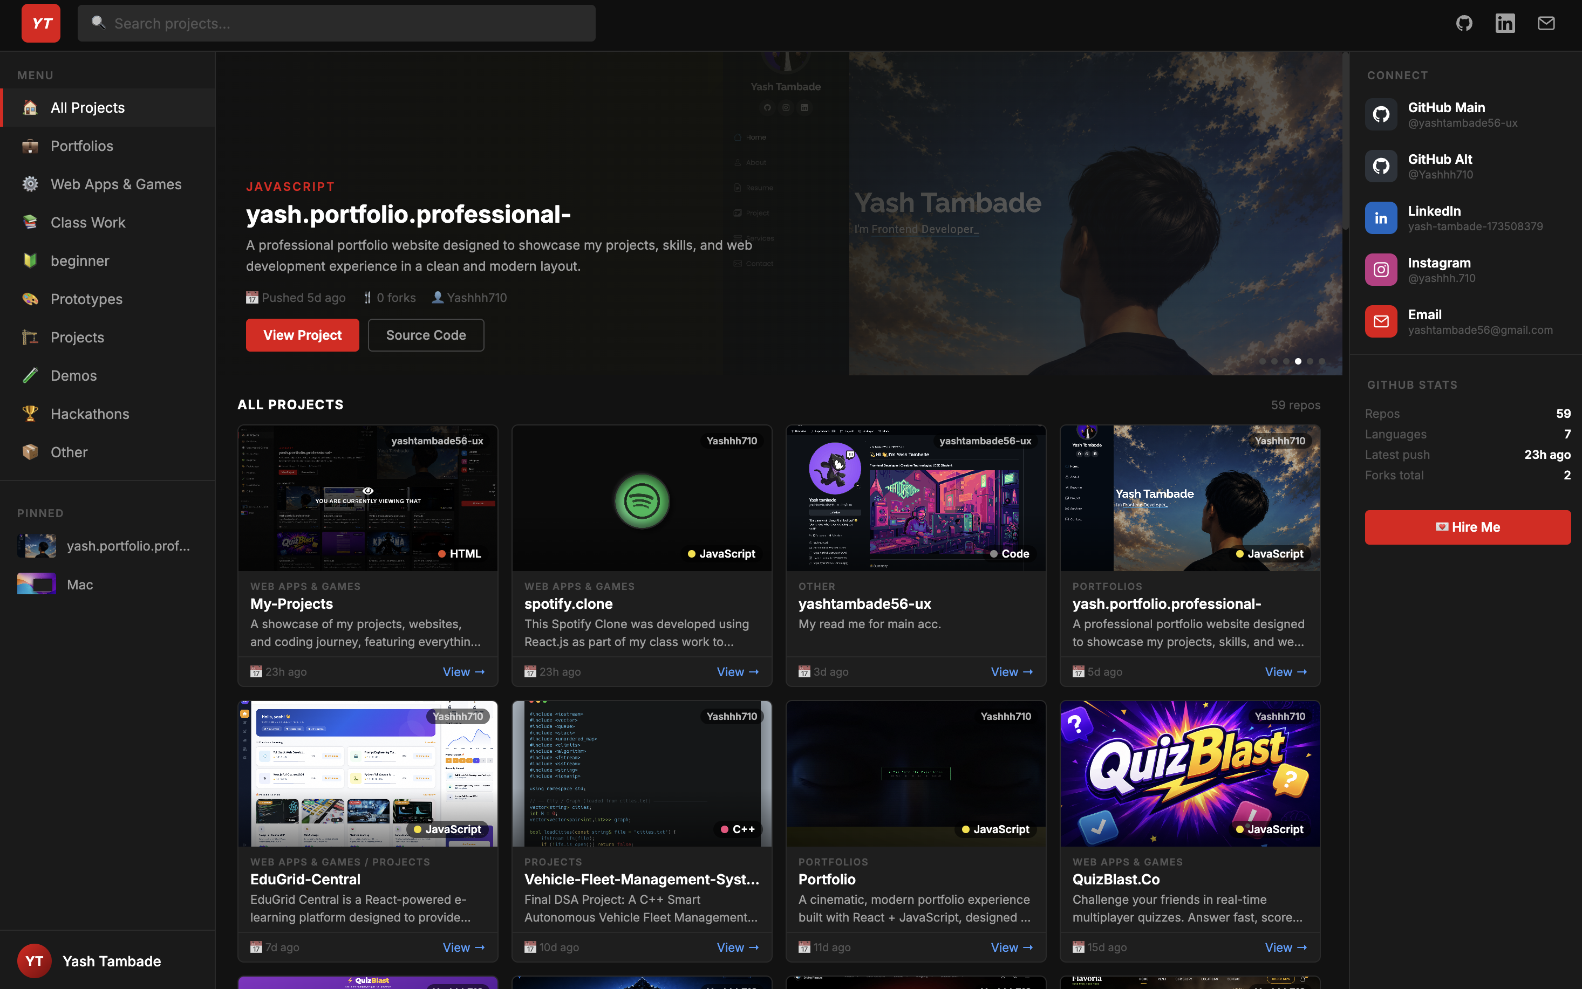Open View link on Vehicle-Fleet-Management card

[x=738, y=947]
